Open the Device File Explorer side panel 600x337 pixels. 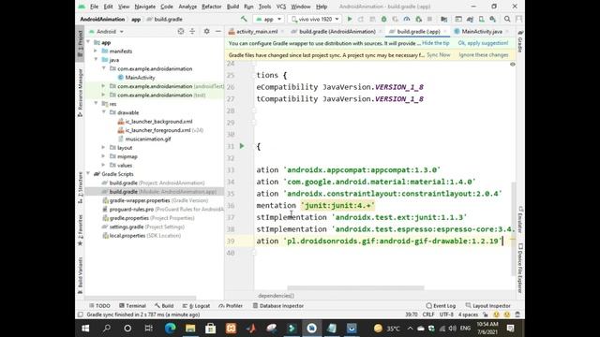pos(520,269)
